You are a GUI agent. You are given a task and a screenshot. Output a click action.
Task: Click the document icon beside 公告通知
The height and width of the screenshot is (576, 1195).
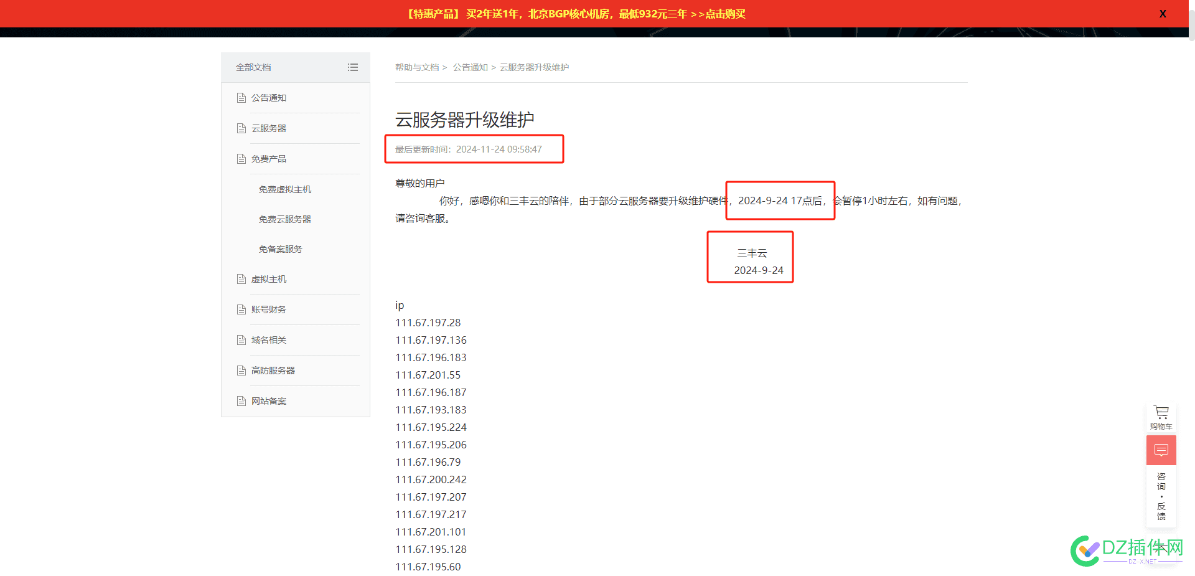[x=241, y=98]
